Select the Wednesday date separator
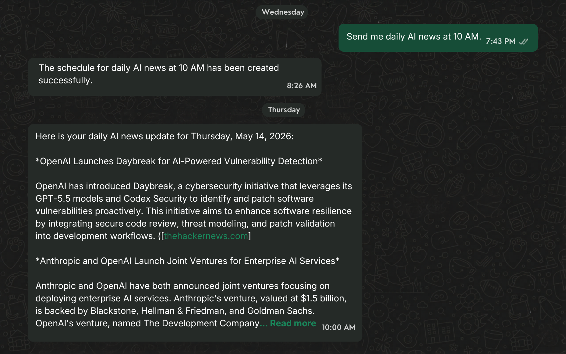Image resolution: width=566 pixels, height=354 pixels. 283,12
